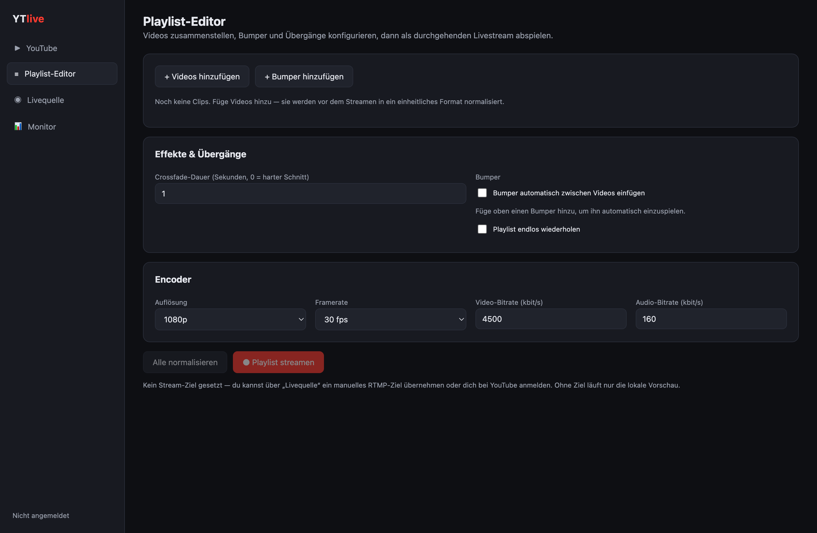Click the Audio-Bitrate (kbit/s) label
The image size is (817, 533).
coord(669,302)
